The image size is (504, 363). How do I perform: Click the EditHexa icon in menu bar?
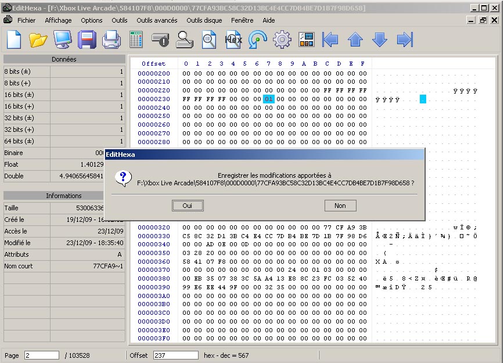click(x=8, y=20)
